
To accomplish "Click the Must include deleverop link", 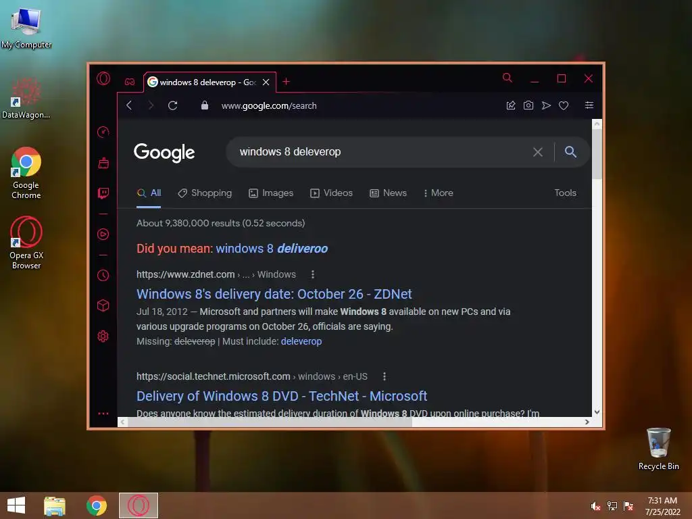I will [301, 341].
